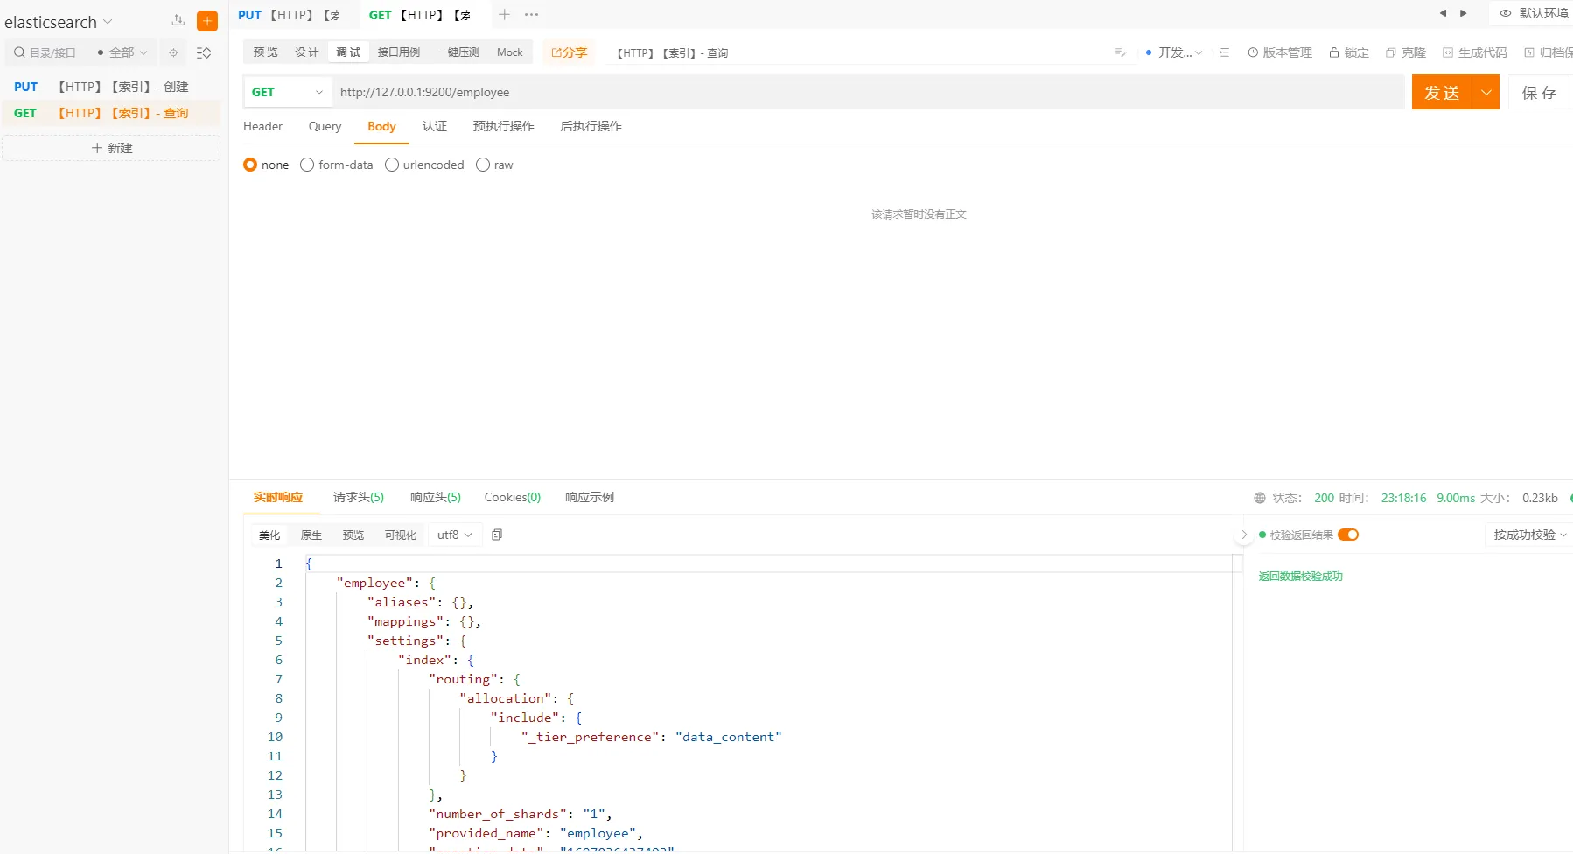Click the expand/collapse all list icon
This screenshot has width=1573, height=854.
point(204,53)
